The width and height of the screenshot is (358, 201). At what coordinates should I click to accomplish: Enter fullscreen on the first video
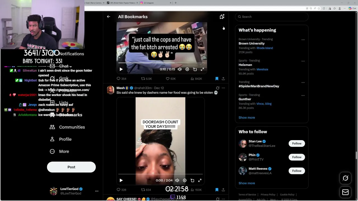(202, 69)
